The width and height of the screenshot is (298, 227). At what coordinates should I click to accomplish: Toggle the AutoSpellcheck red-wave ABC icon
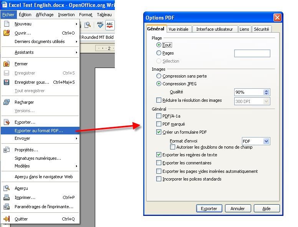coord(110,25)
